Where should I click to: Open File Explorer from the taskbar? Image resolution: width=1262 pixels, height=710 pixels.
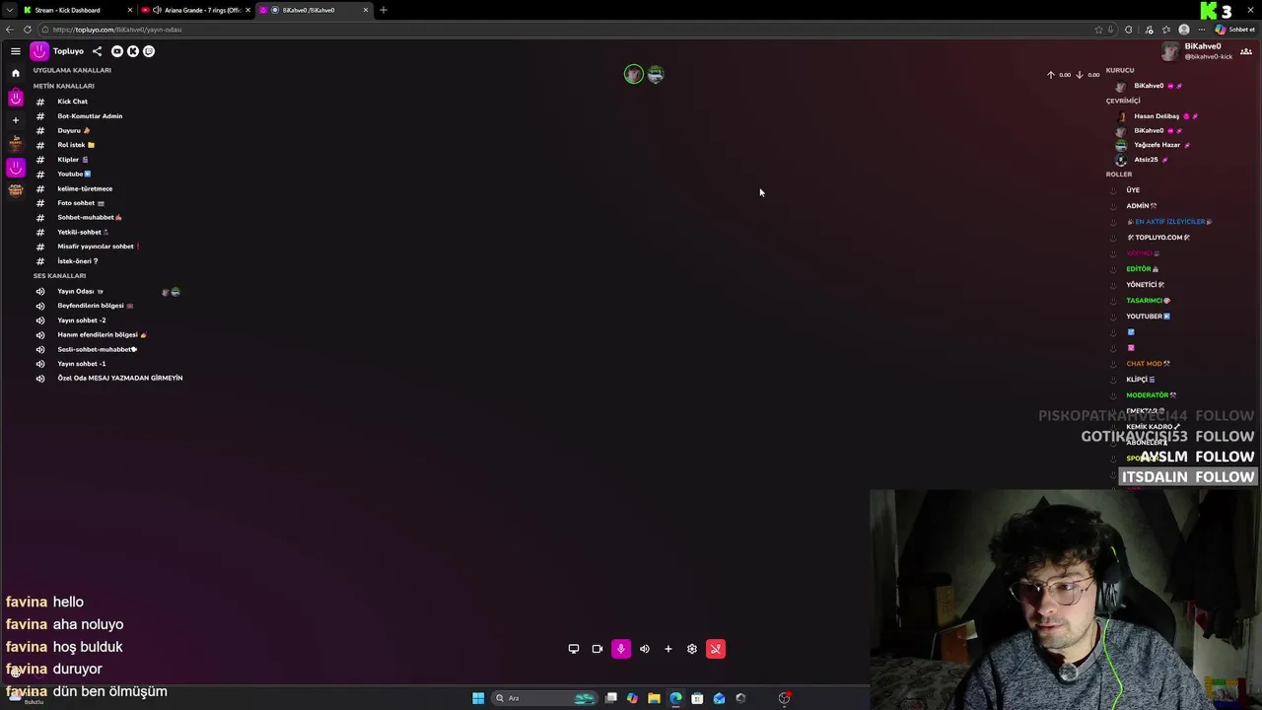654,698
